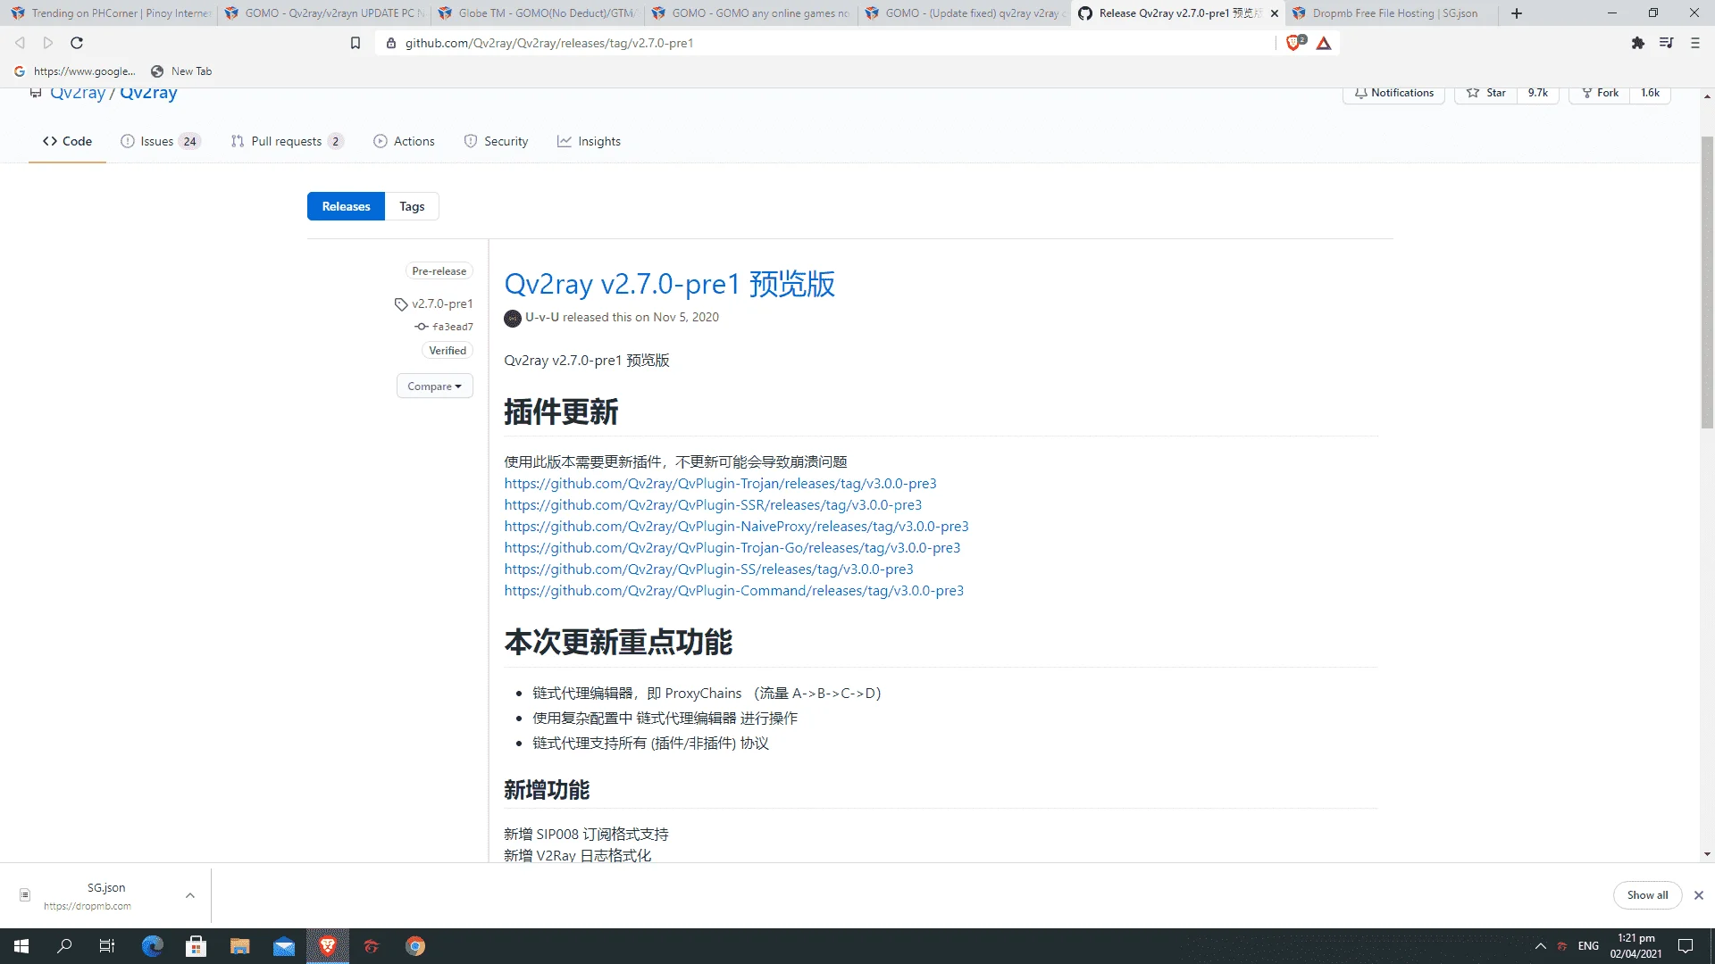Click the Notifications button
This screenshot has width=1715, height=964.
[x=1393, y=93]
